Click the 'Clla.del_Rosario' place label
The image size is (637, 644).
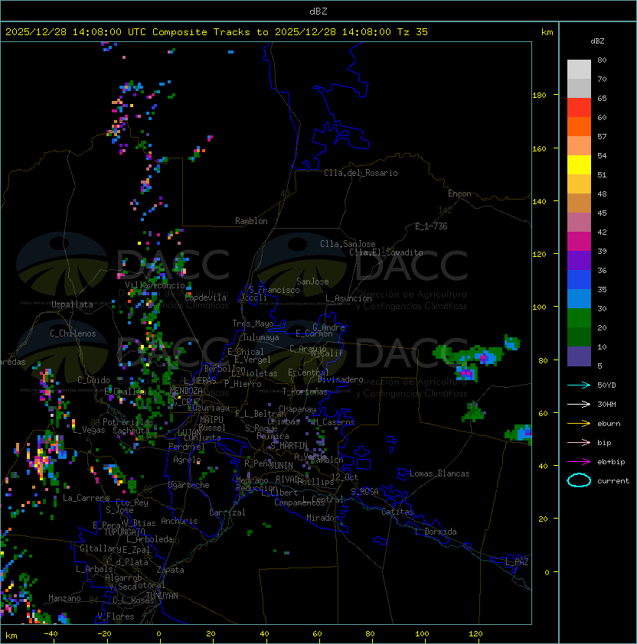click(x=361, y=173)
